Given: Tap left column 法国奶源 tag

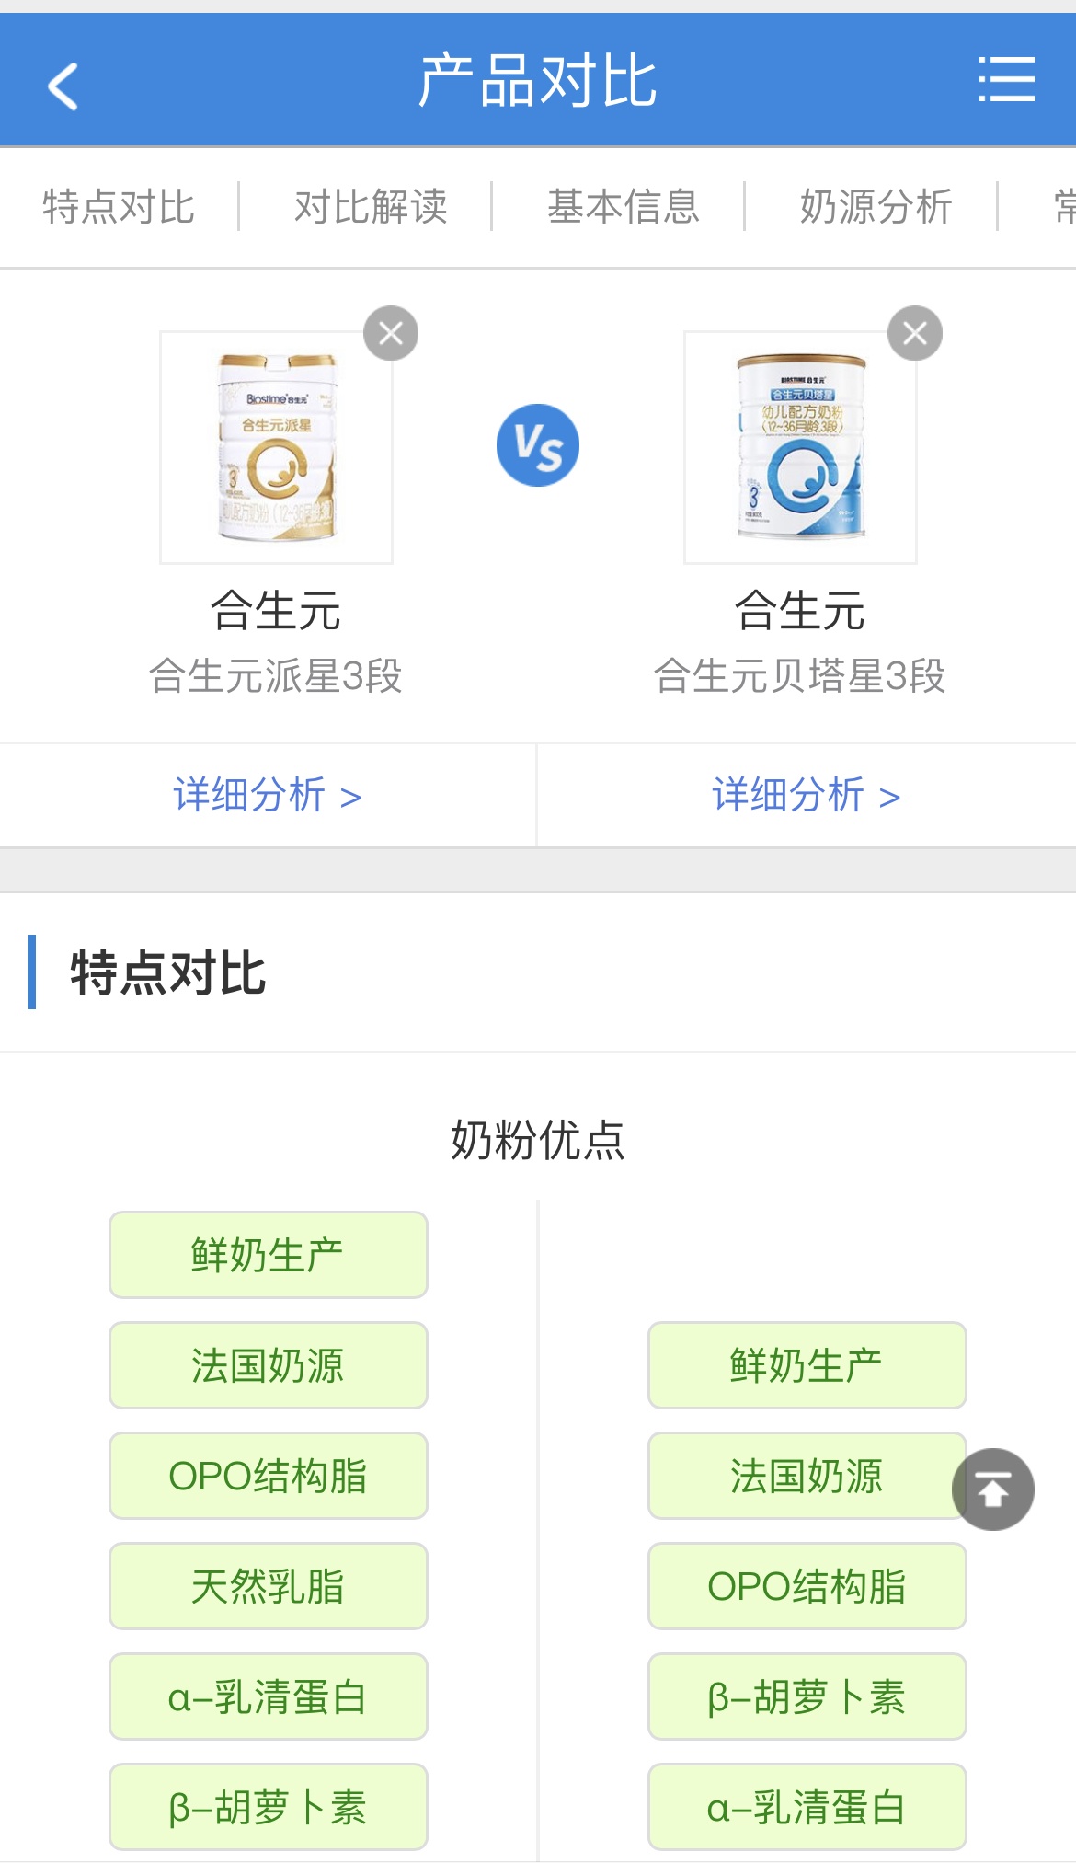Looking at the screenshot, I should [268, 1365].
